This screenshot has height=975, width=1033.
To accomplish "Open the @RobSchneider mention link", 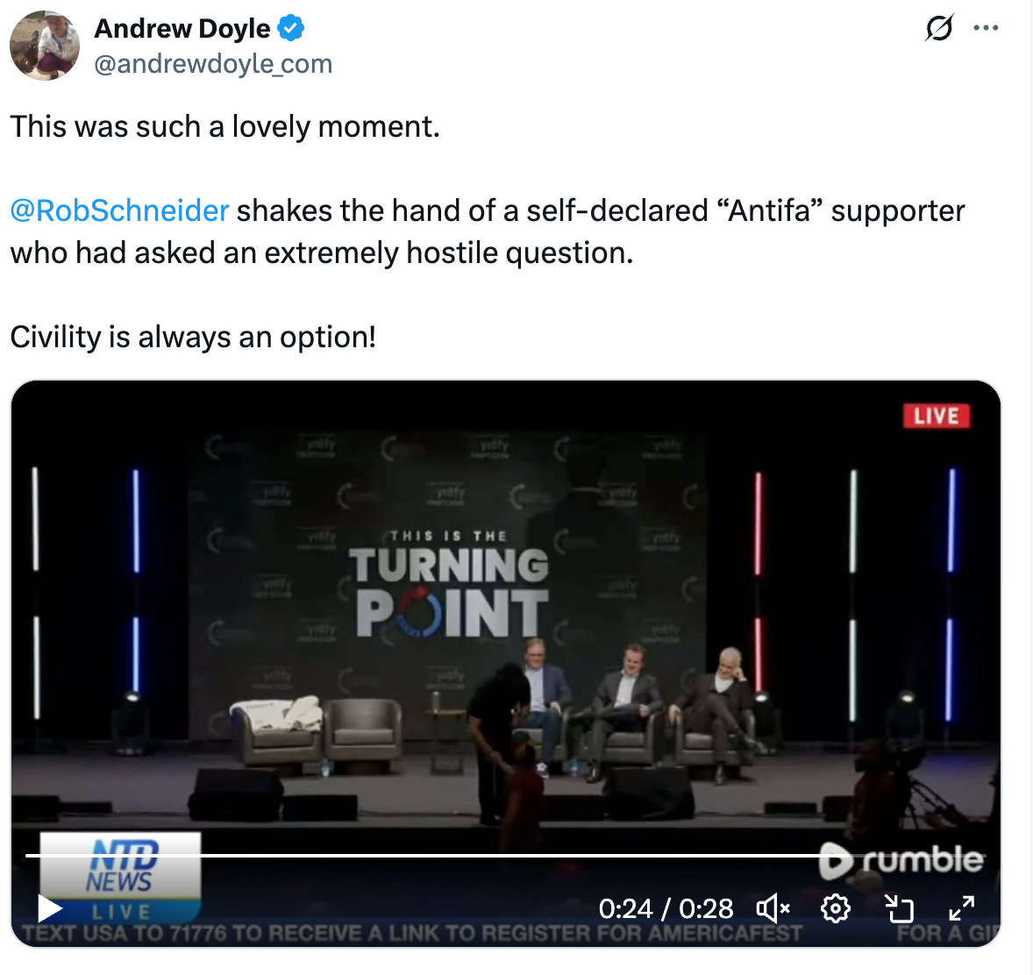I will [x=119, y=210].
